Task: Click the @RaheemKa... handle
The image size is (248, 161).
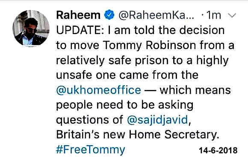Action: click(x=156, y=15)
